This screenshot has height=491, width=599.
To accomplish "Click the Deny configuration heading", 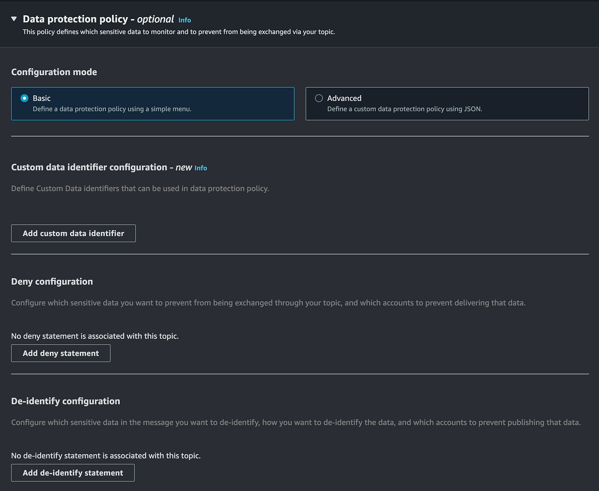I will [x=52, y=282].
